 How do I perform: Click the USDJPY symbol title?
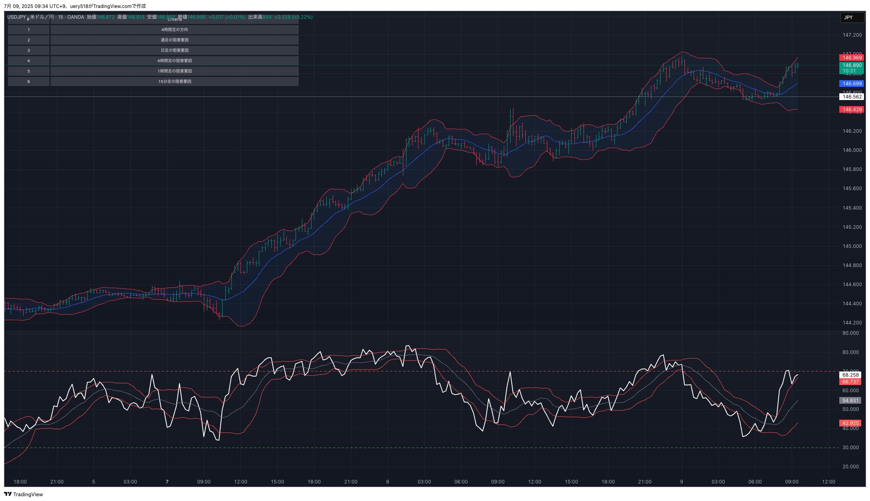(x=16, y=17)
